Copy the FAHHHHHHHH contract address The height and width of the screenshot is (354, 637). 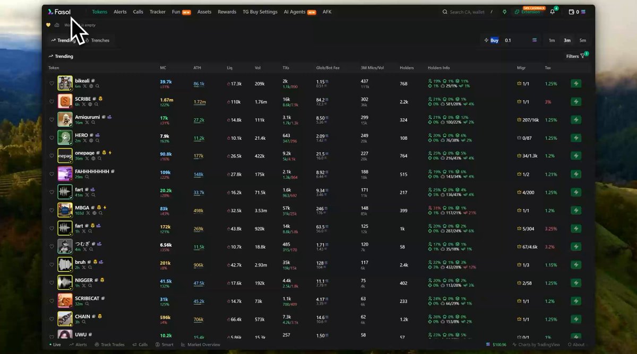pyautogui.click(x=113, y=172)
